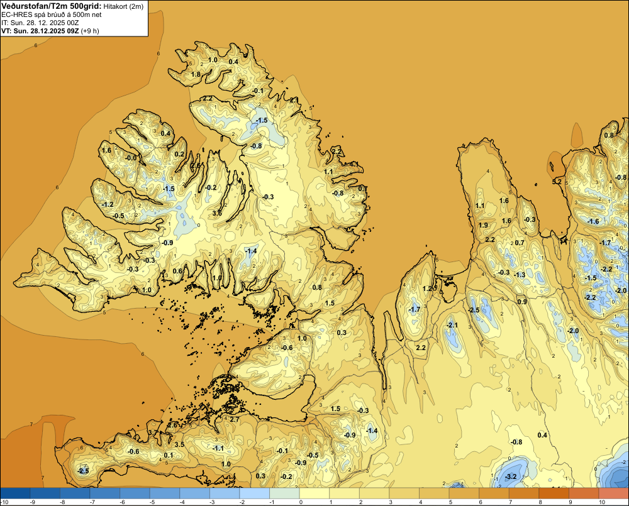Click the '-8' legend scale label

[x=62, y=502]
